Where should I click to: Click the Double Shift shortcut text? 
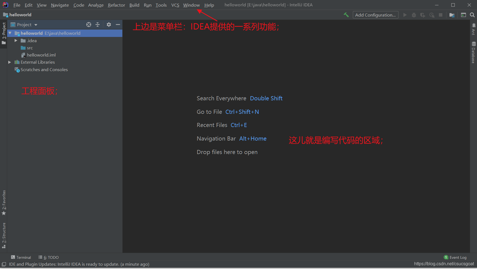click(x=266, y=98)
